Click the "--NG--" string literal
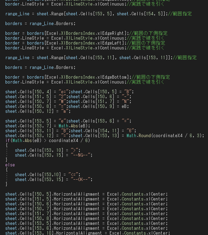Viewport: 208px width, 235px height. [80, 155]
